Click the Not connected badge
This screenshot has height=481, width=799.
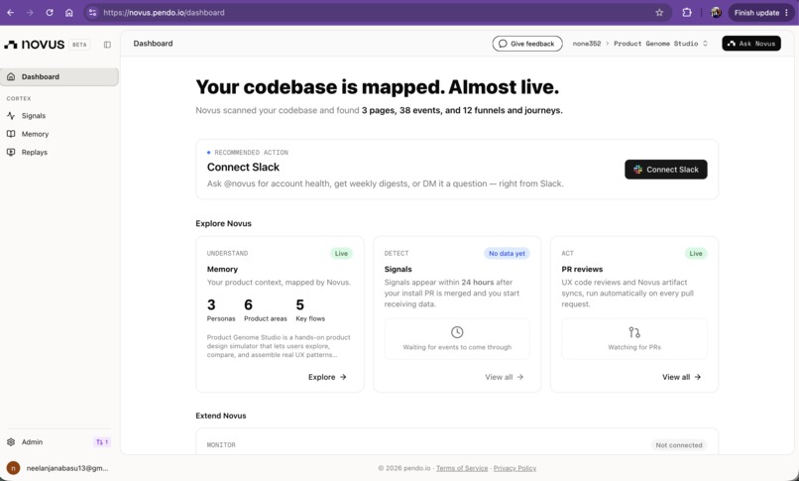(x=679, y=445)
